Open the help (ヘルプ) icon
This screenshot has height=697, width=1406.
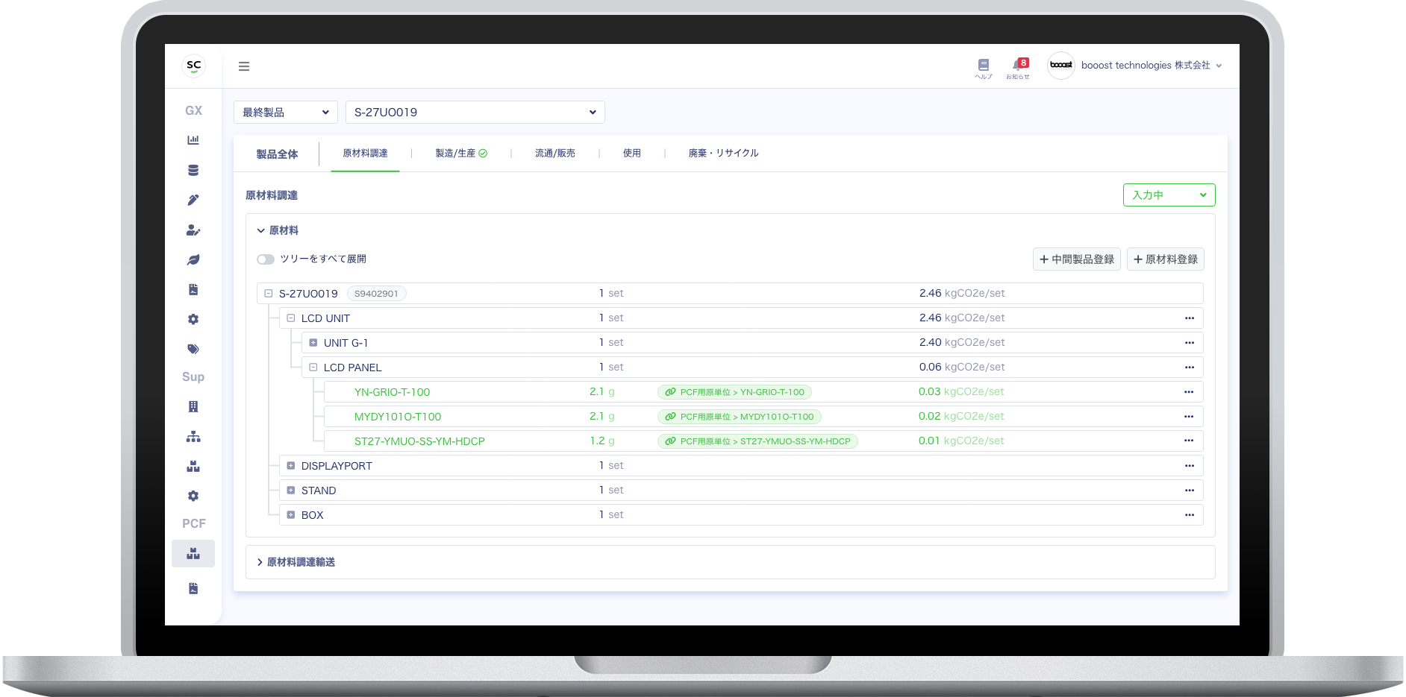pyautogui.click(x=984, y=69)
